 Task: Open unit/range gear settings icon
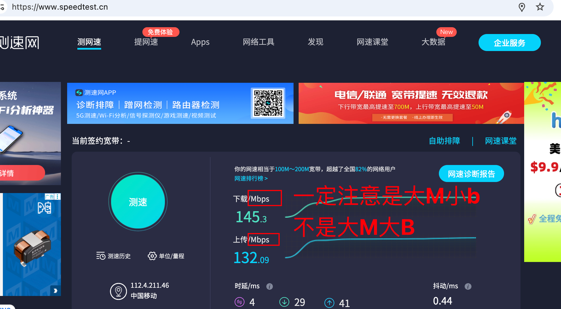[x=152, y=256]
